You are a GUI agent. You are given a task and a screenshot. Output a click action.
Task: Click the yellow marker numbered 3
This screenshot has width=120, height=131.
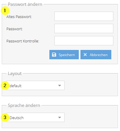[x=5, y=117]
